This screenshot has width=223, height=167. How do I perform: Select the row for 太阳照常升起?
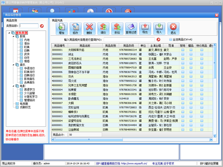132,50
